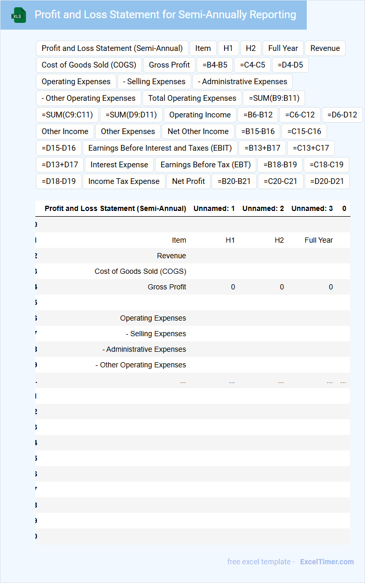The image size is (365, 583).
Task: Click the '=SUM(D9:D11)' formula tag
Action: click(x=131, y=115)
